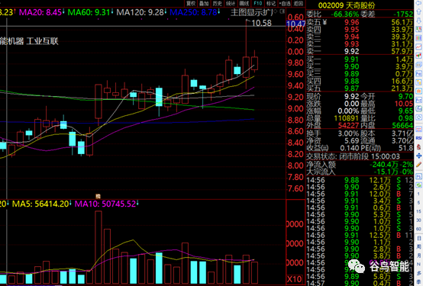Click the tall red volume bar

(x=98, y=247)
